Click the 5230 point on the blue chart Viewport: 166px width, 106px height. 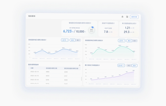point(70,49)
